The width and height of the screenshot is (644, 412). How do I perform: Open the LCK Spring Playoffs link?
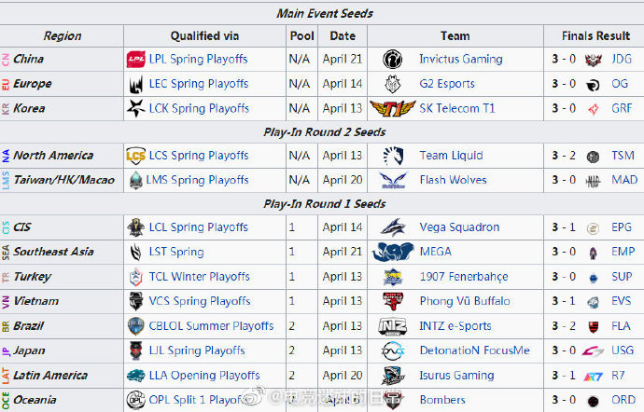point(199,108)
